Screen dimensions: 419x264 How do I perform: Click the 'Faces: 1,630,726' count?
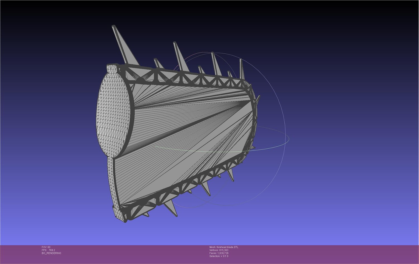219,253
